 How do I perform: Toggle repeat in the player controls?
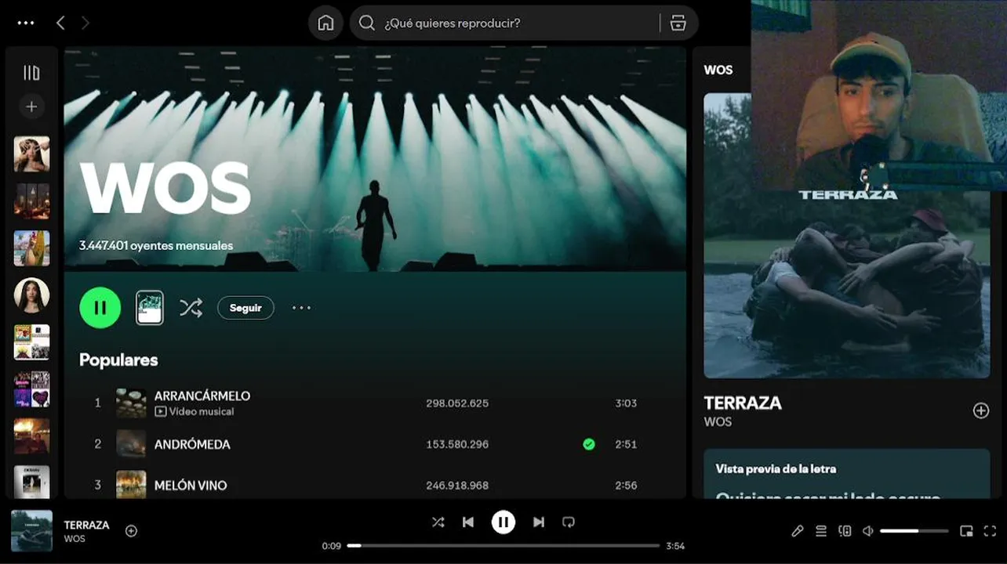569,522
